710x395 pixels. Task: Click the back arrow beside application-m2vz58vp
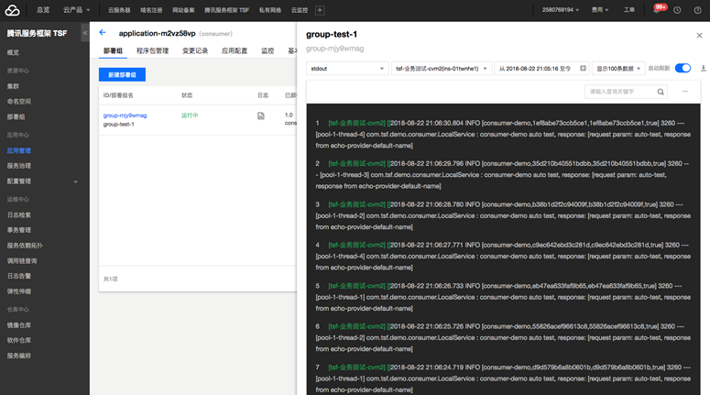[103, 33]
